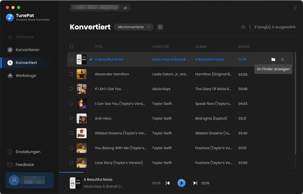Skip to previous track
The height and width of the screenshot is (194, 303).
(x=168, y=183)
